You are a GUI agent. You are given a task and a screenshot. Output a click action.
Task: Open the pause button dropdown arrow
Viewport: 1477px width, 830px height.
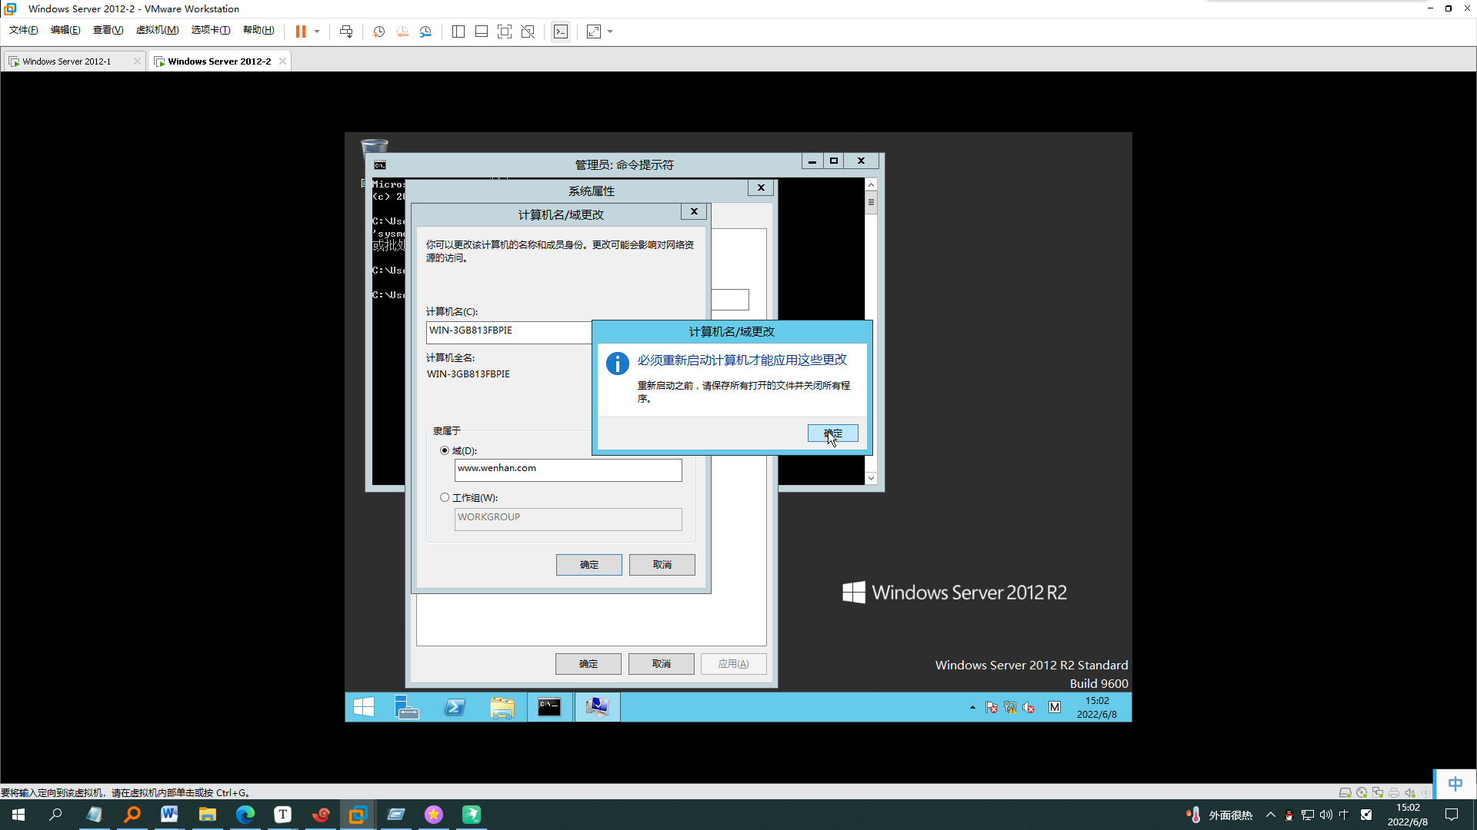tap(317, 32)
